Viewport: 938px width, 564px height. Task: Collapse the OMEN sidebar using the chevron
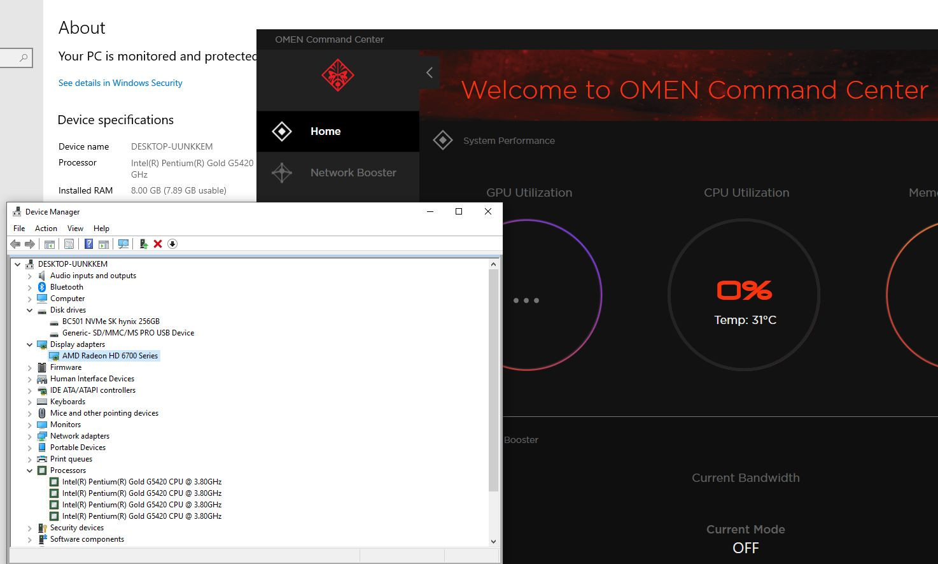tap(428, 73)
